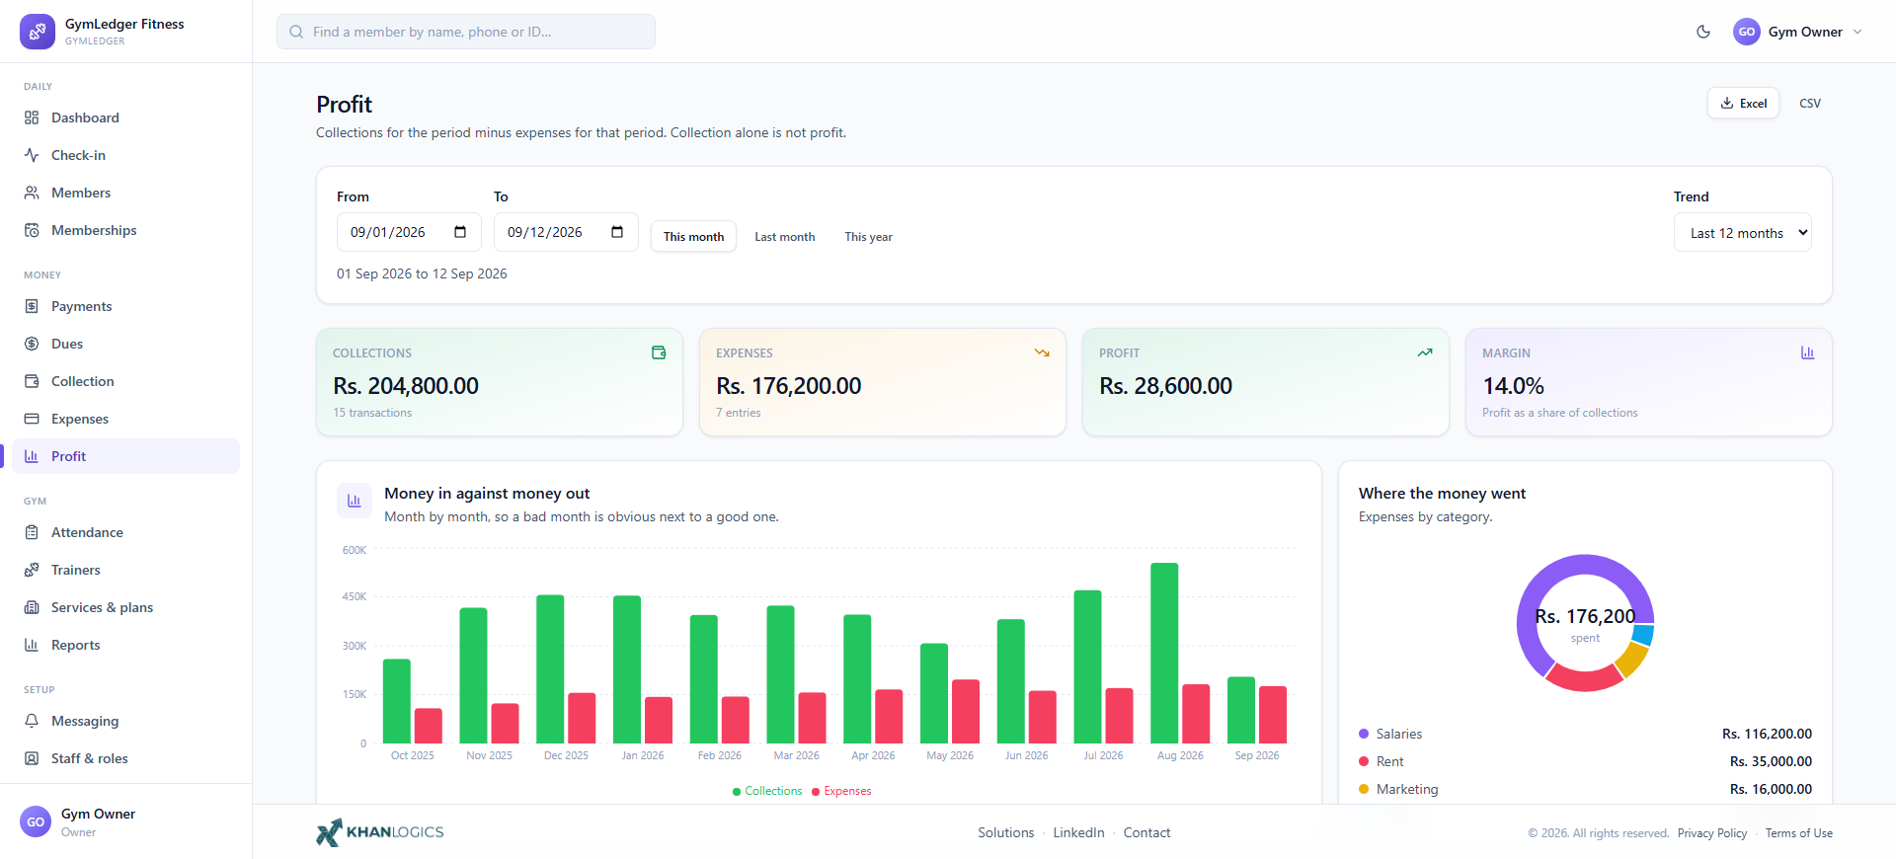Click the Services & plans icon

32,607
